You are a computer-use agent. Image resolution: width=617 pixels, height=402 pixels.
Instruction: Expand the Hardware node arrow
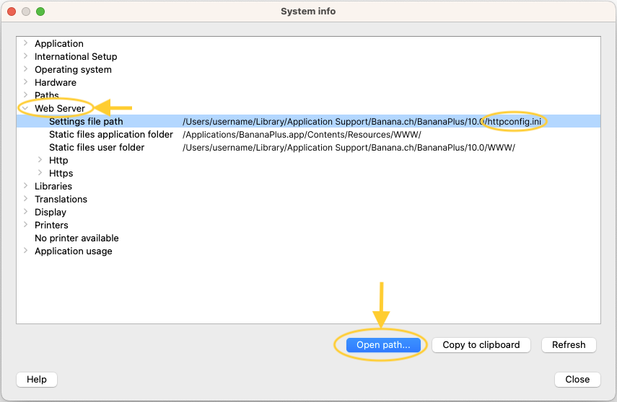26,83
